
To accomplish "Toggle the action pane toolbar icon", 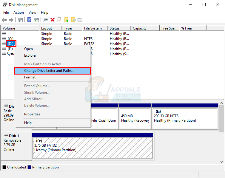I will [x=36, y=20].
